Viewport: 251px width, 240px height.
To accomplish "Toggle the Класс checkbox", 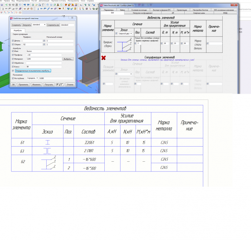I will tap(13, 66).
